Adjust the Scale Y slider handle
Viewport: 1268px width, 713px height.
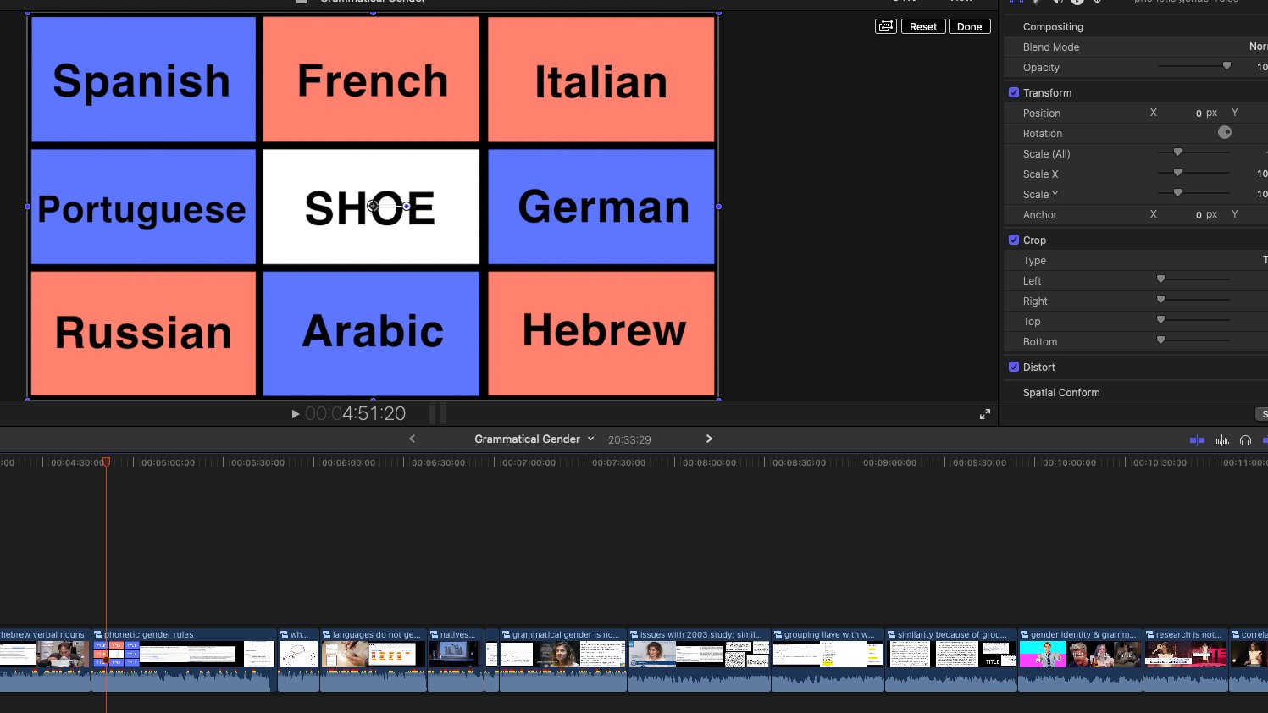(1177, 193)
